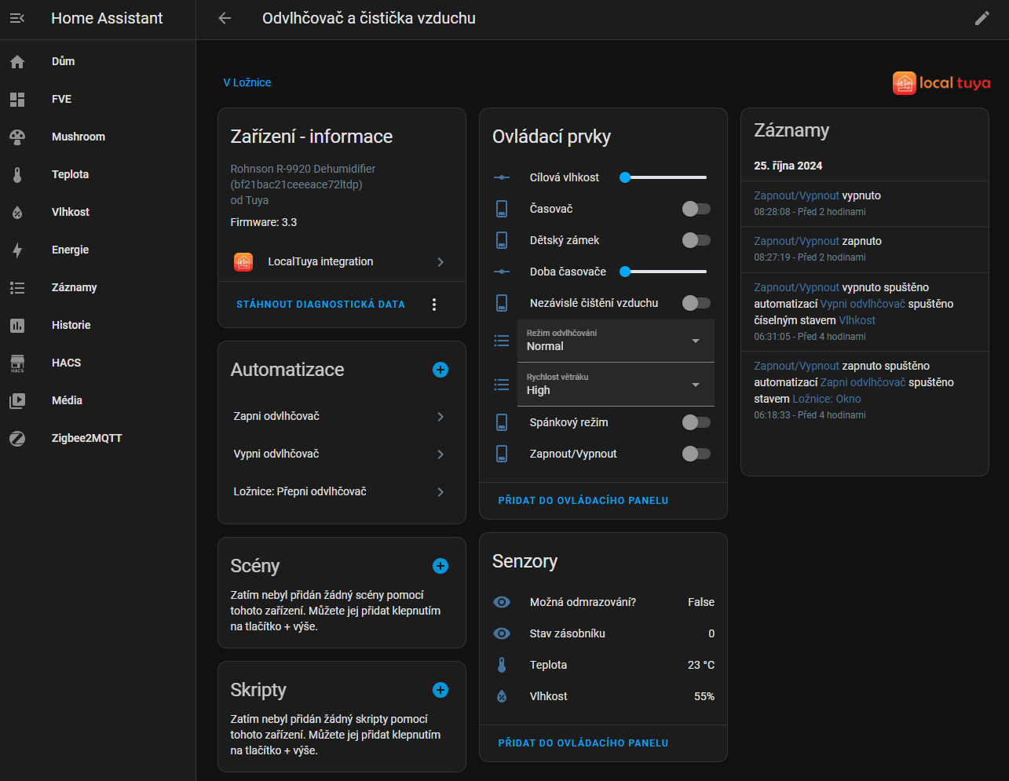Open HACS from the sidebar
The image size is (1009, 781).
(x=97, y=363)
